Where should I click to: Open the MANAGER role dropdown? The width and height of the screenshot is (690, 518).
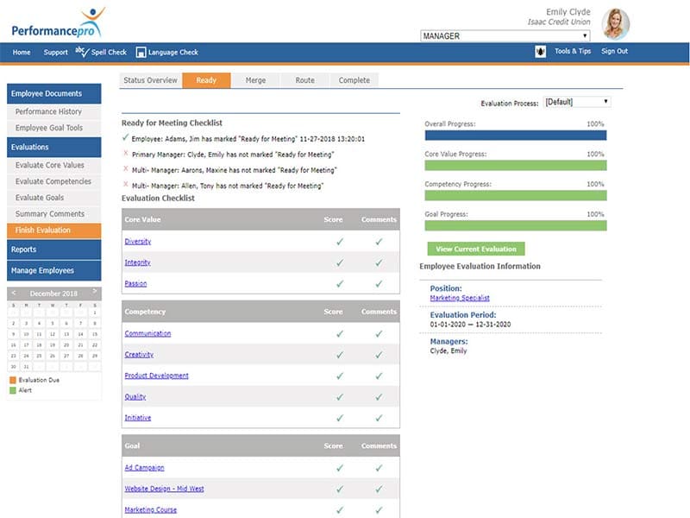(x=505, y=36)
